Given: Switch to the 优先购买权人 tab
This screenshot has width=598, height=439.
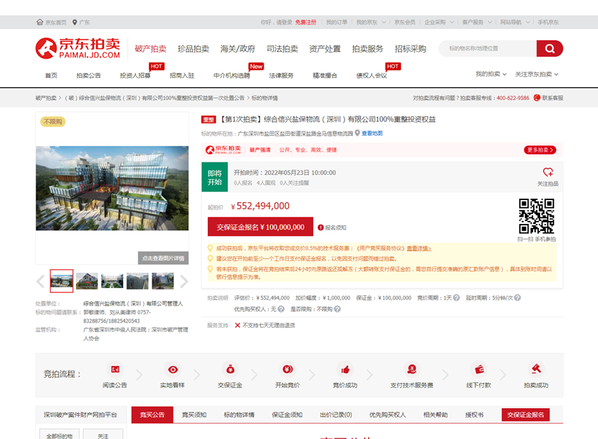Looking at the screenshot, I should [388, 414].
